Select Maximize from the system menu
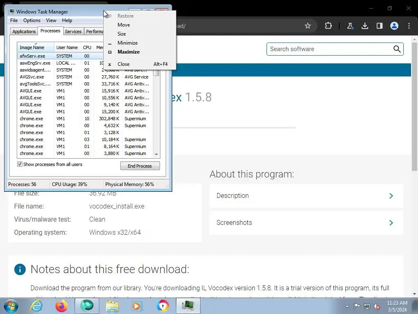 [140, 52]
